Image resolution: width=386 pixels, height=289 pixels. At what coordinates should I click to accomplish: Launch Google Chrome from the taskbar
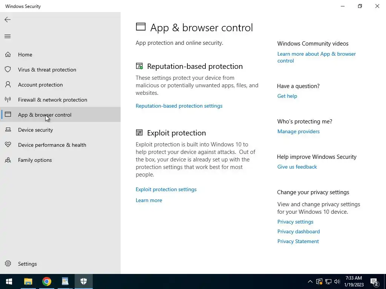click(46, 281)
